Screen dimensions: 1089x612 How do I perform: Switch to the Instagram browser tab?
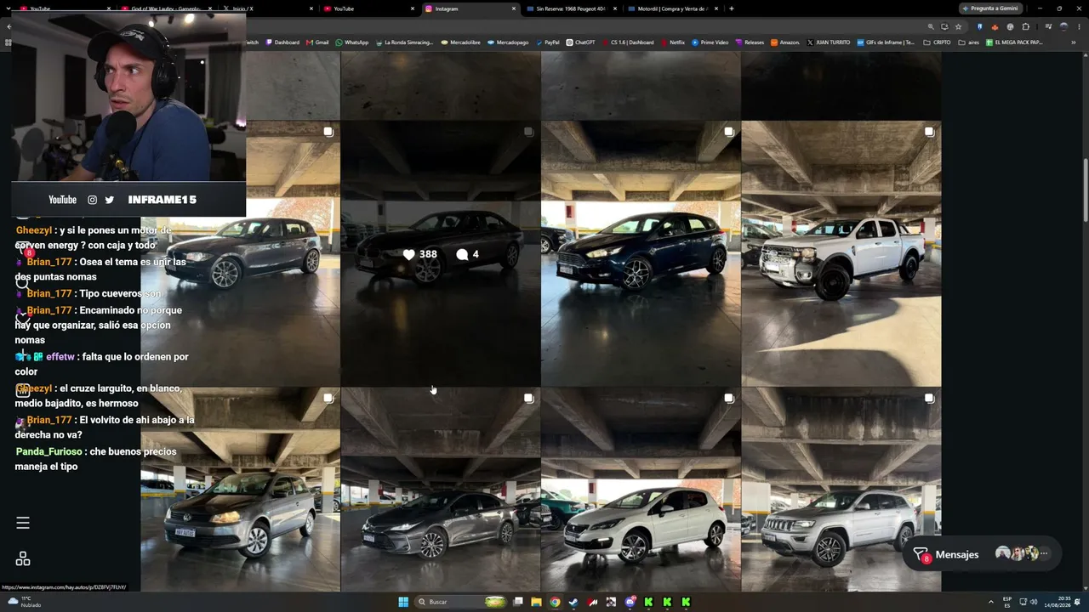[470, 8]
